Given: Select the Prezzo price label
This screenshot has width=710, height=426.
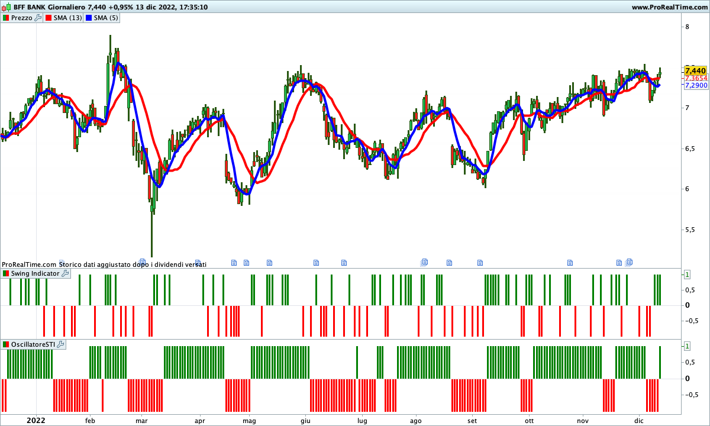Looking at the screenshot, I should [21, 18].
